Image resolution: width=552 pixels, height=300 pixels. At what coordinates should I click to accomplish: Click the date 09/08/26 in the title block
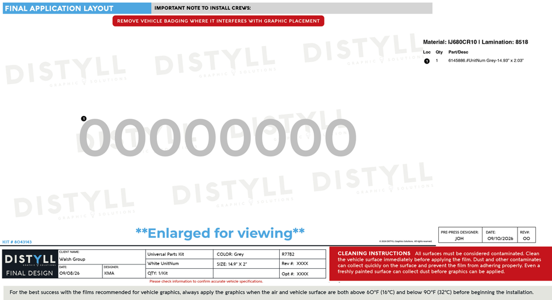(70, 273)
